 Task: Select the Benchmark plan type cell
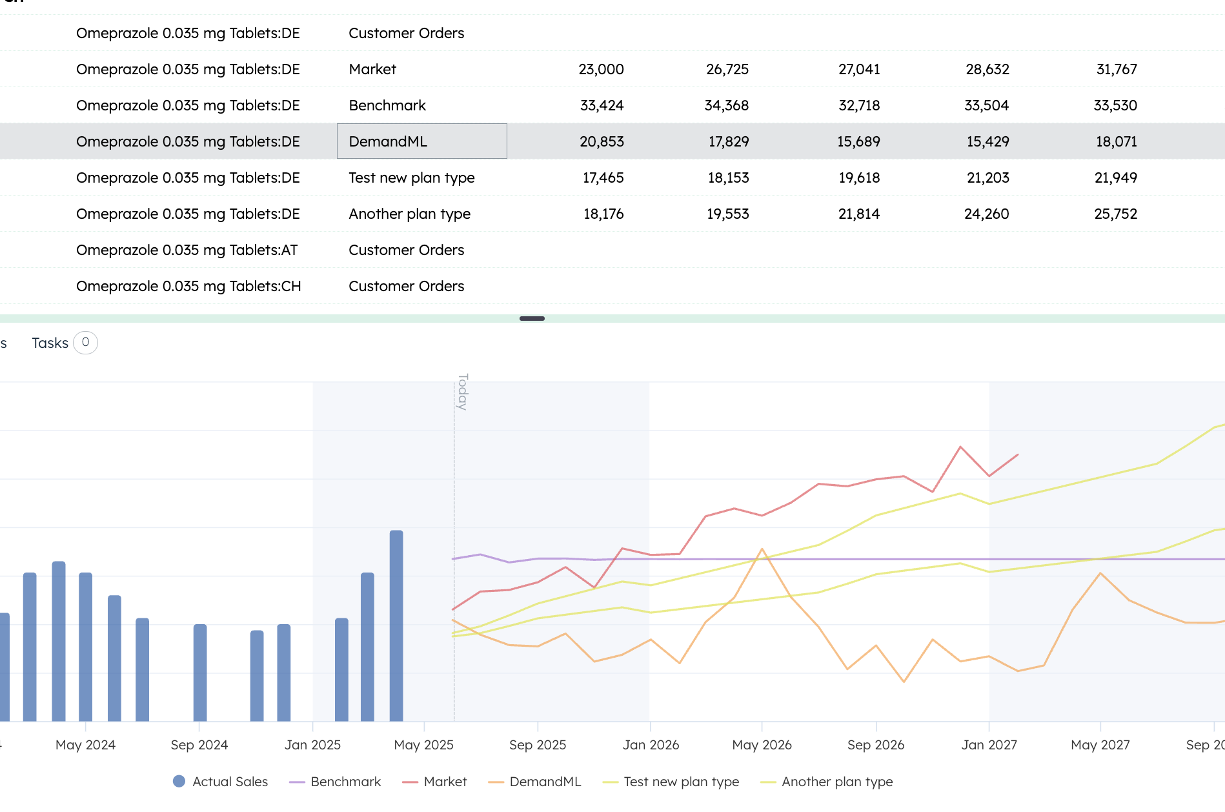pyautogui.click(x=387, y=105)
